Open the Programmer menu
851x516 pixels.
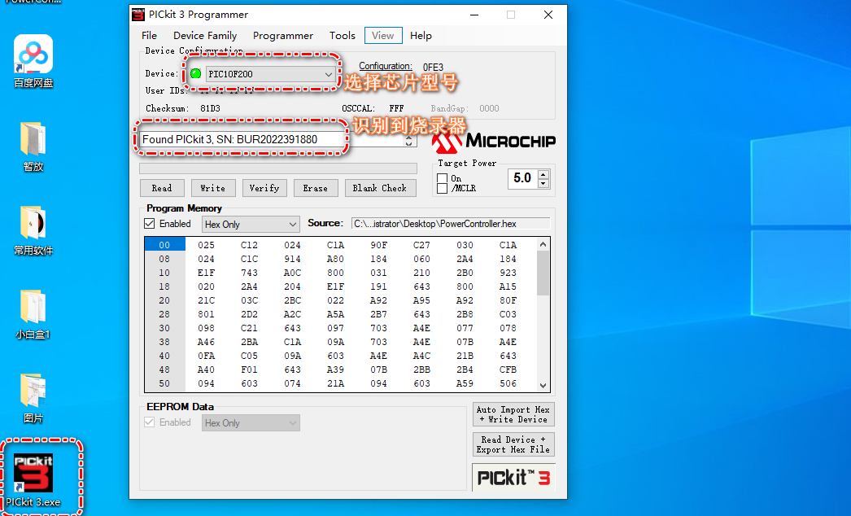(x=283, y=35)
